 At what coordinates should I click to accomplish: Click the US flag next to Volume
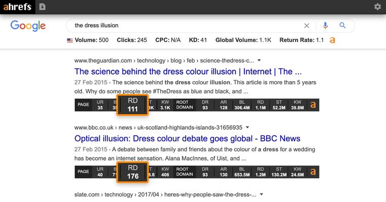click(x=70, y=40)
